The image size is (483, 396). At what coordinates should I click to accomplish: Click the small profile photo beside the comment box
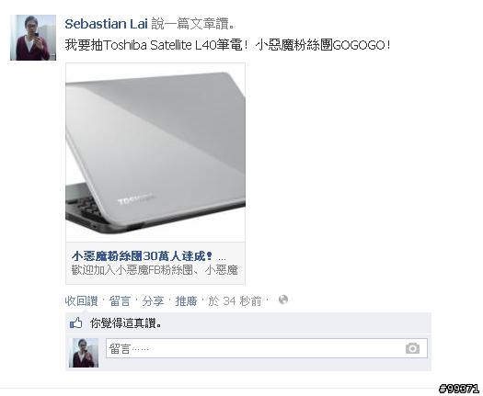(84, 353)
